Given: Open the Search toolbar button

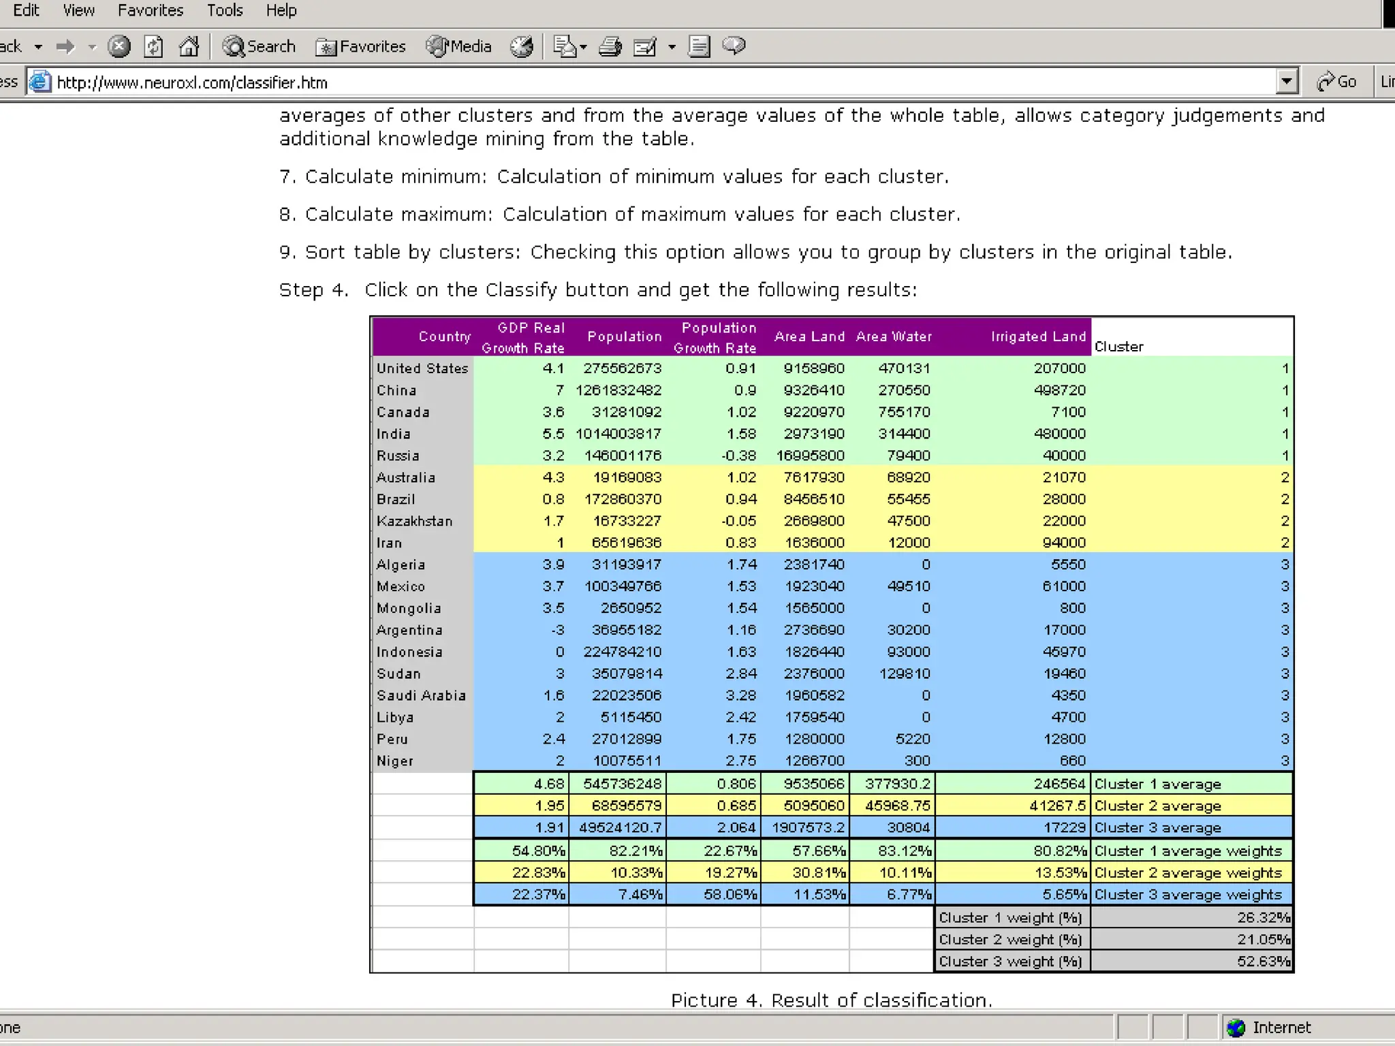Looking at the screenshot, I should pos(259,46).
